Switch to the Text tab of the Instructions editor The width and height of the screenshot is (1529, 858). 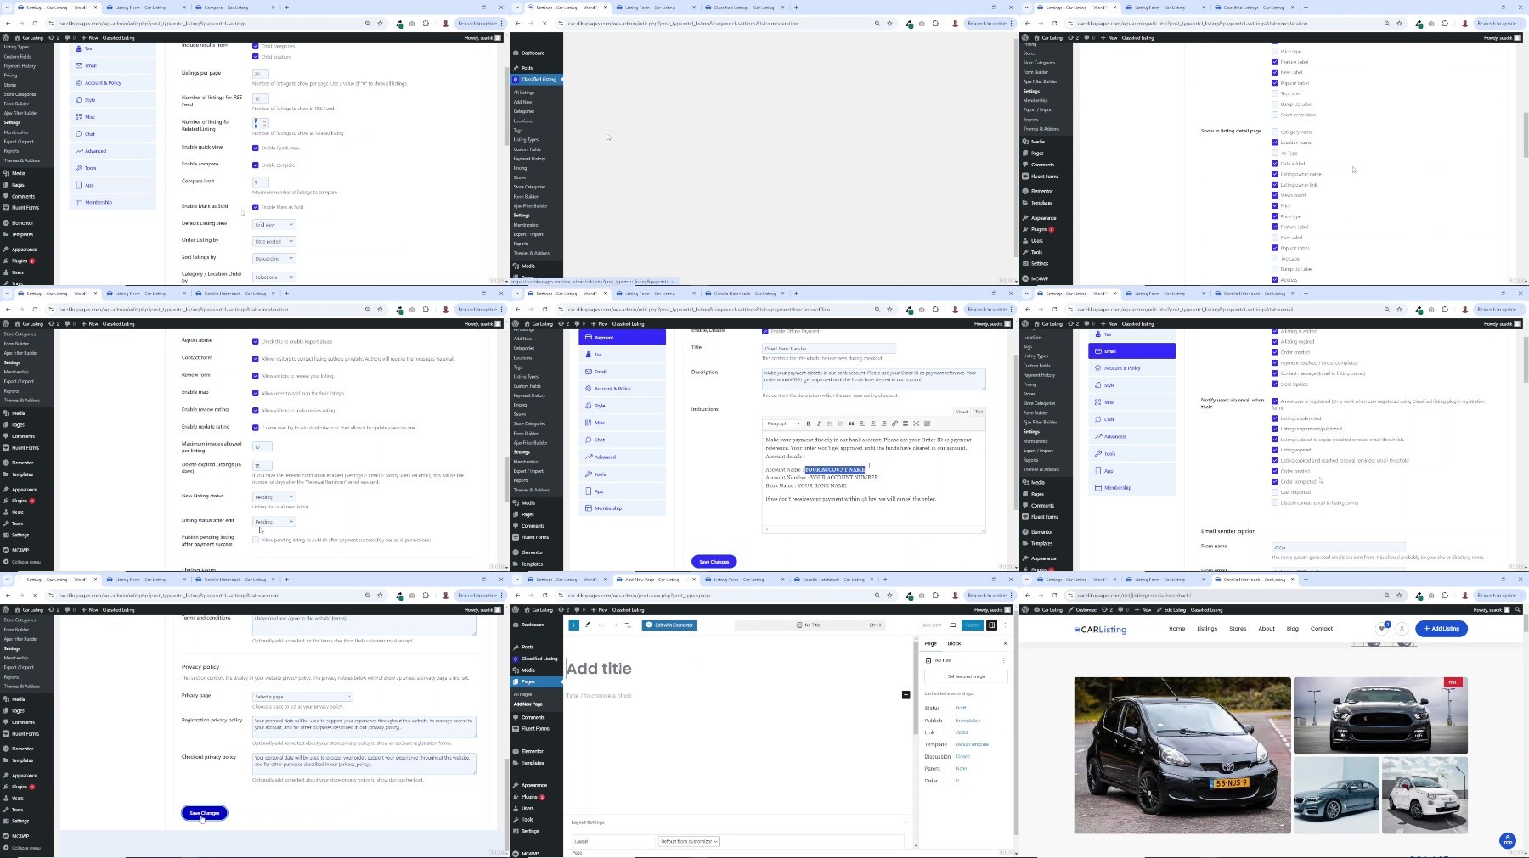tap(979, 412)
